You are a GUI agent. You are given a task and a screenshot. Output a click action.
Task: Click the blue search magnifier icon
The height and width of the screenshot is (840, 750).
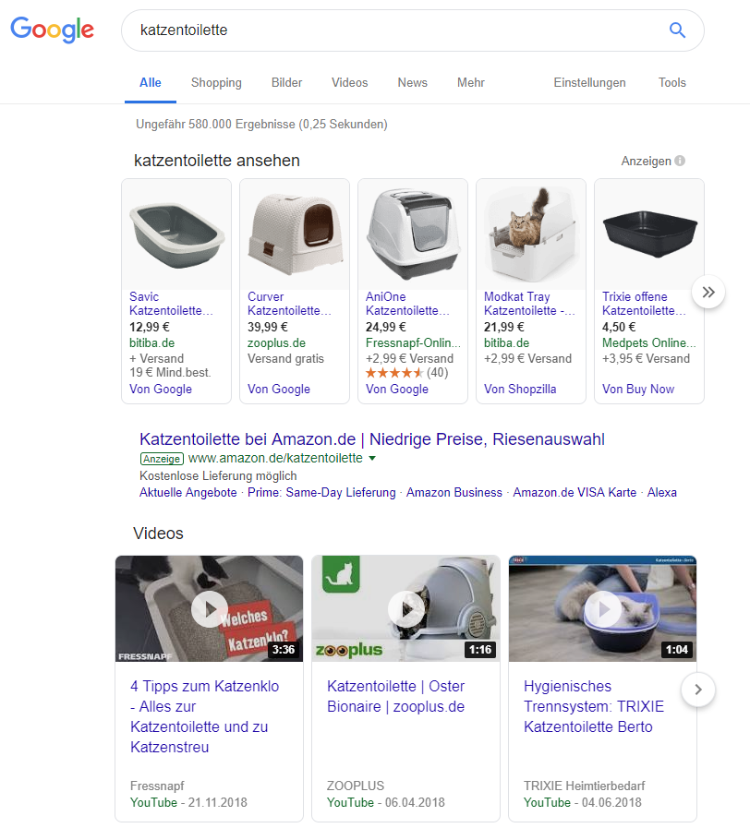pos(677,30)
